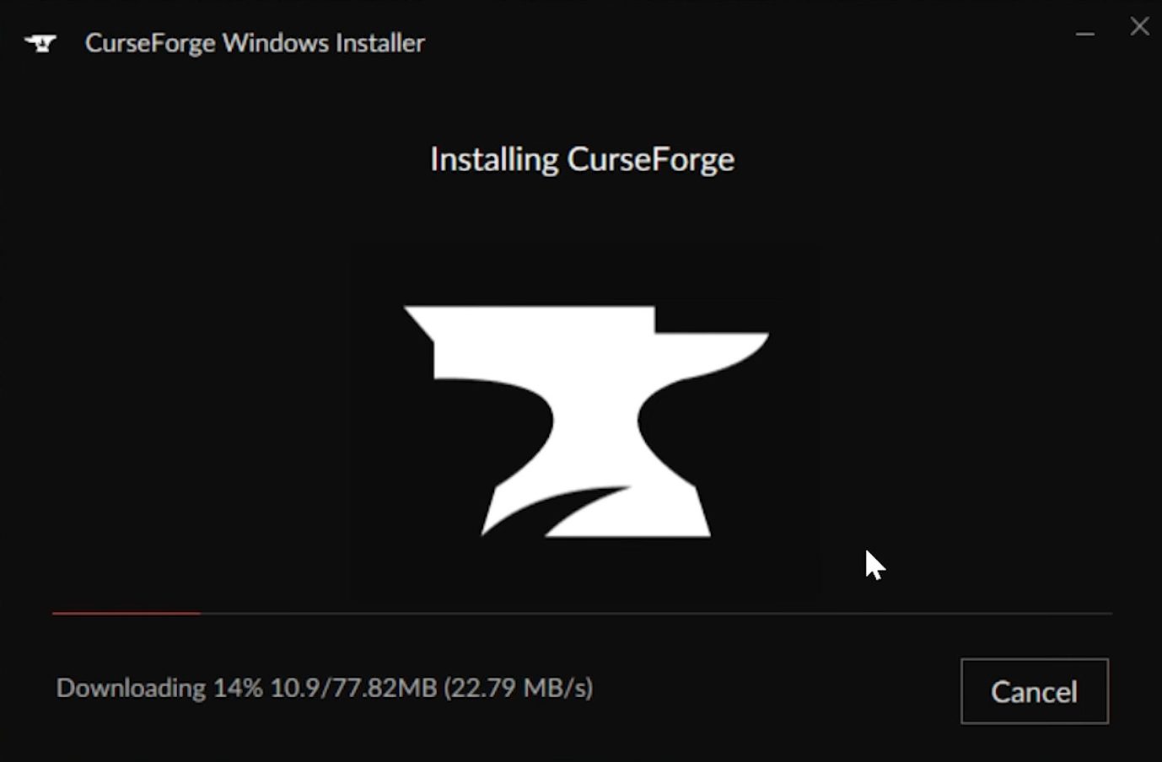Click the word "Installing" in the heading
The height and width of the screenshot is (762, 1162).
(x=494, y=159)
